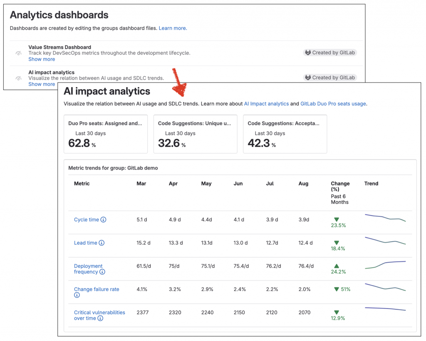This screenshot has width=426, height=341.
Task: Click the 2377 vulnerabilities cell
Action: pos(143,312)
